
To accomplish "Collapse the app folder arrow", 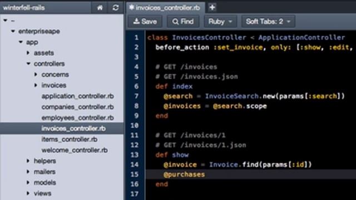I will [21, 42].
